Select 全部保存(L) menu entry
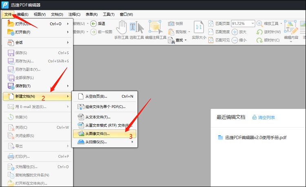Image resolution: width=306 pixels, height=187 pixels. [x=38, y=78]
